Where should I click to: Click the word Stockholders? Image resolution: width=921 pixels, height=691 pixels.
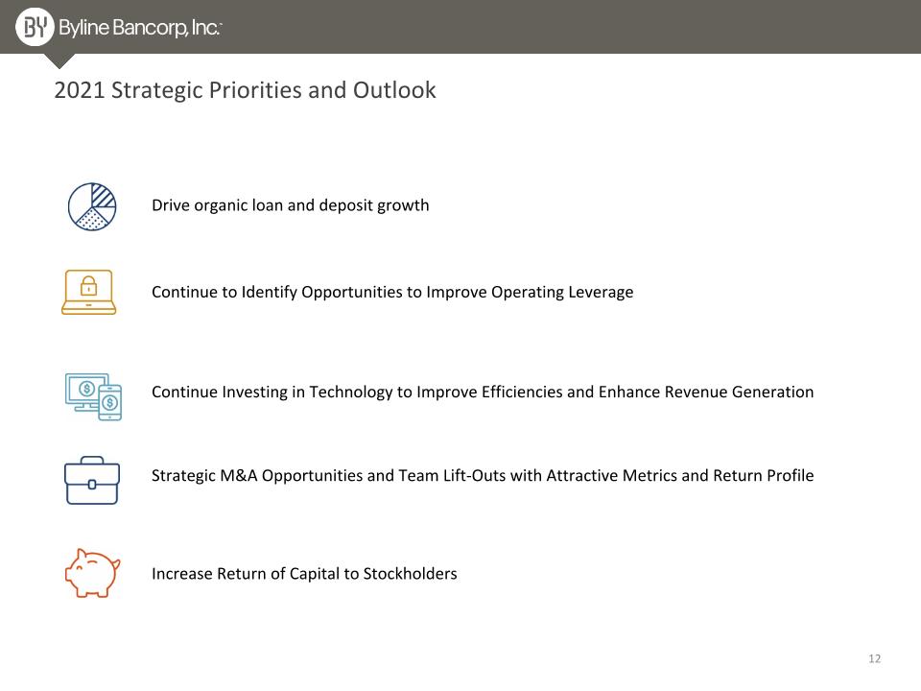[410, 574]
